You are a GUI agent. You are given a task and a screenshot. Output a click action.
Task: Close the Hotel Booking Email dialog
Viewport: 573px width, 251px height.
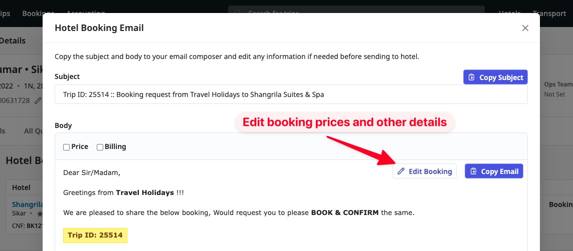525,28
